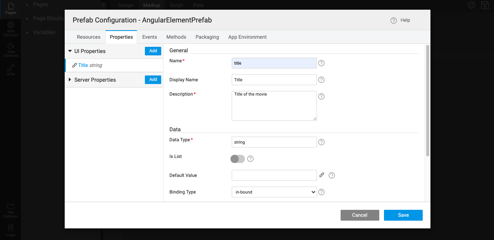The width and height of the screenshot is (494, 240).
Task: Open the Binding Type dropdown
Action: click(x=274, y=192)
